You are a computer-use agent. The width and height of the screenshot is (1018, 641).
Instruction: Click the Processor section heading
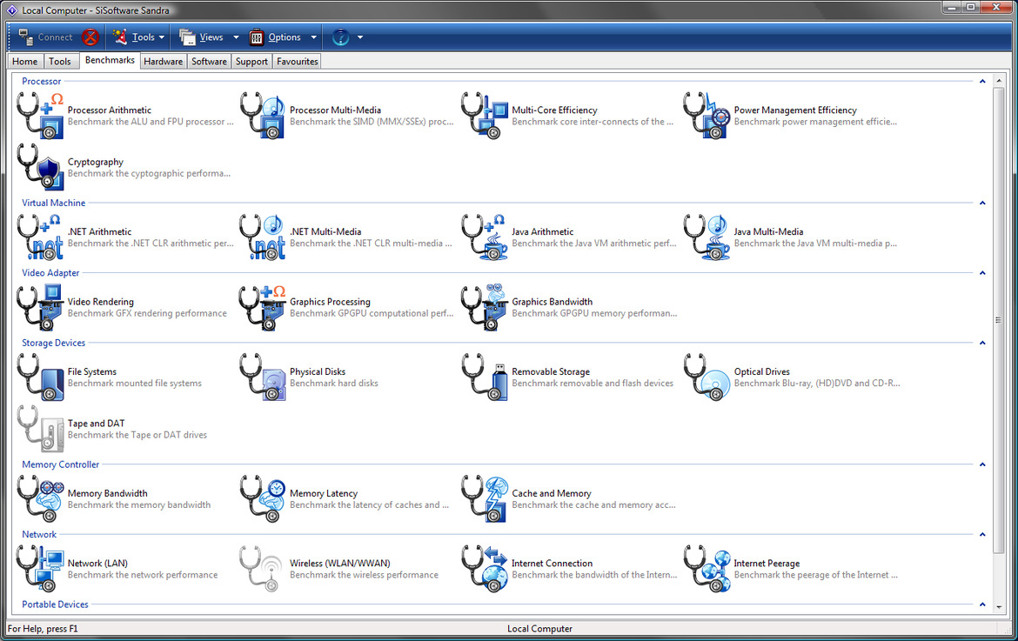[x=42, y=81]
